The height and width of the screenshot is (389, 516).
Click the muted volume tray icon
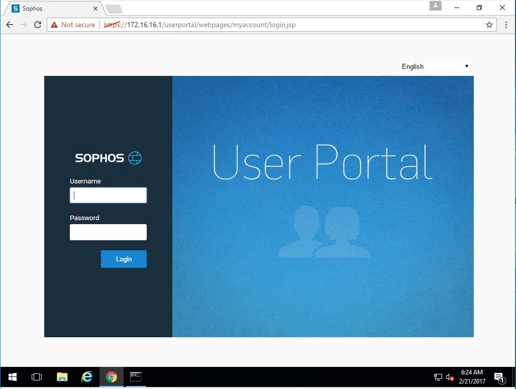click(450, 377)
